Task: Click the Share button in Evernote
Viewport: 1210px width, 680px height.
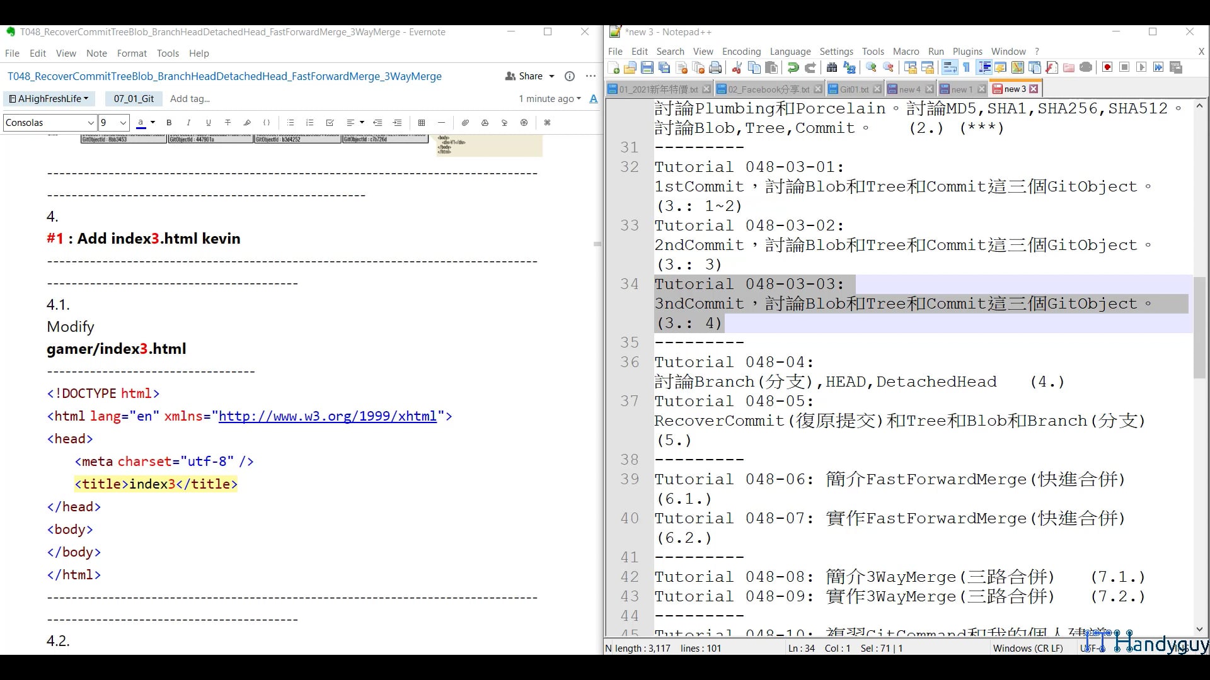Action: [528, 76]
